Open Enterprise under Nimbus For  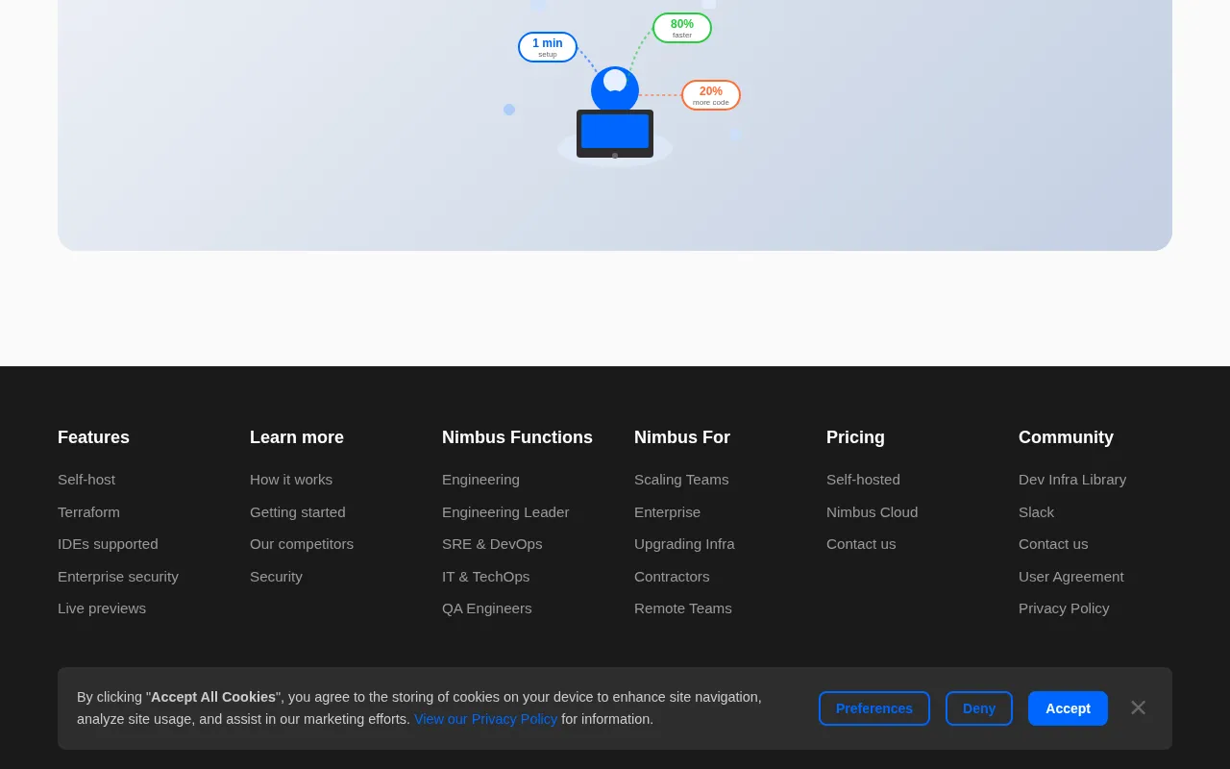[x=667, y=512]
